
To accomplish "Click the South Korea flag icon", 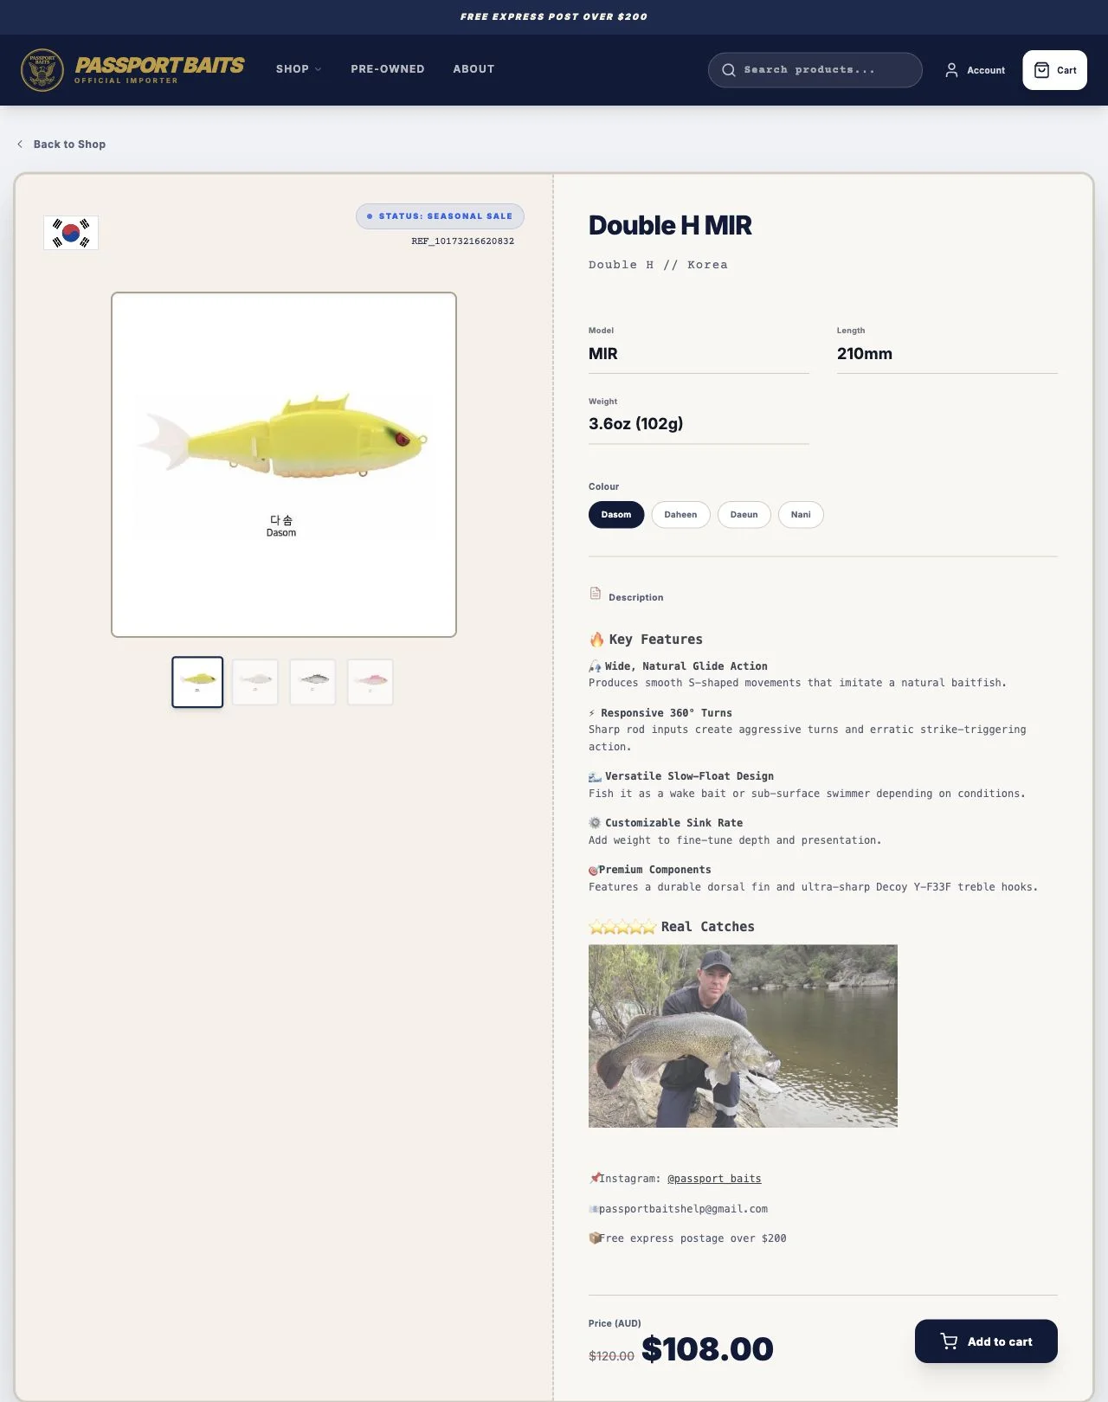I will point(71,233).
